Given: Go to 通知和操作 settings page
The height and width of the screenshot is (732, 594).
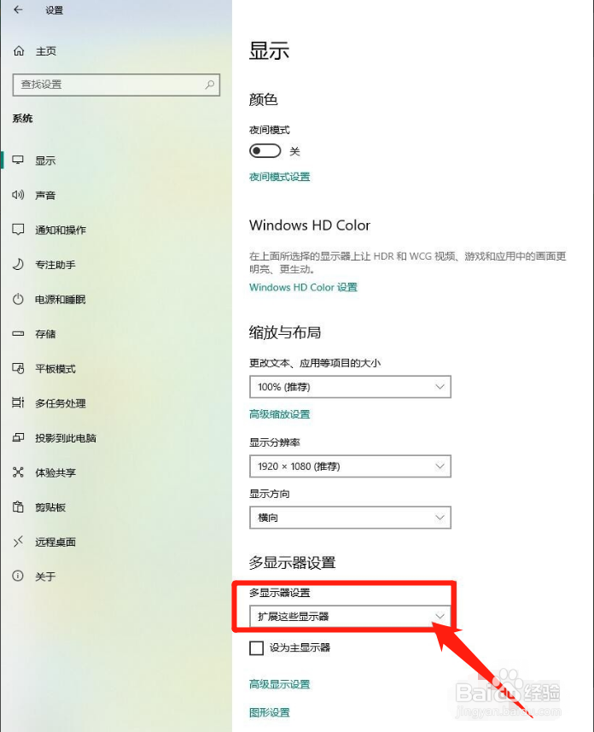Looking at the screenshot, I should click(61, 230).
